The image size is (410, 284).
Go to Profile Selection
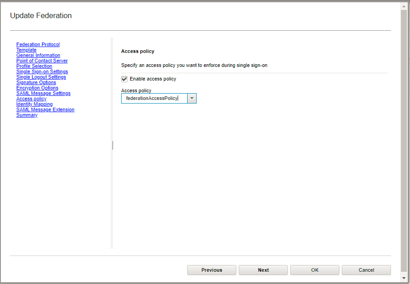tap(34, 66)
